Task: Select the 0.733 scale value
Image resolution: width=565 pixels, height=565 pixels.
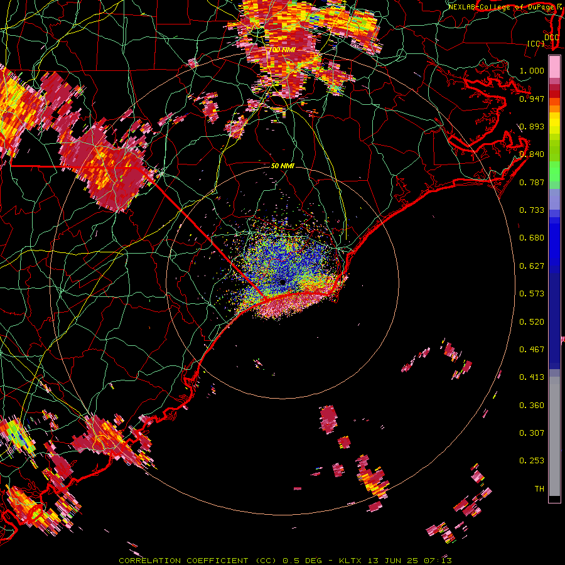Action: click(x=532, y=210)
